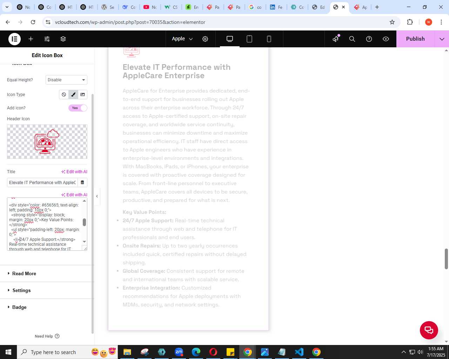Viewport: 449px width, 359px height.
Task: Select the None icon type option
Action: [64, 94]
